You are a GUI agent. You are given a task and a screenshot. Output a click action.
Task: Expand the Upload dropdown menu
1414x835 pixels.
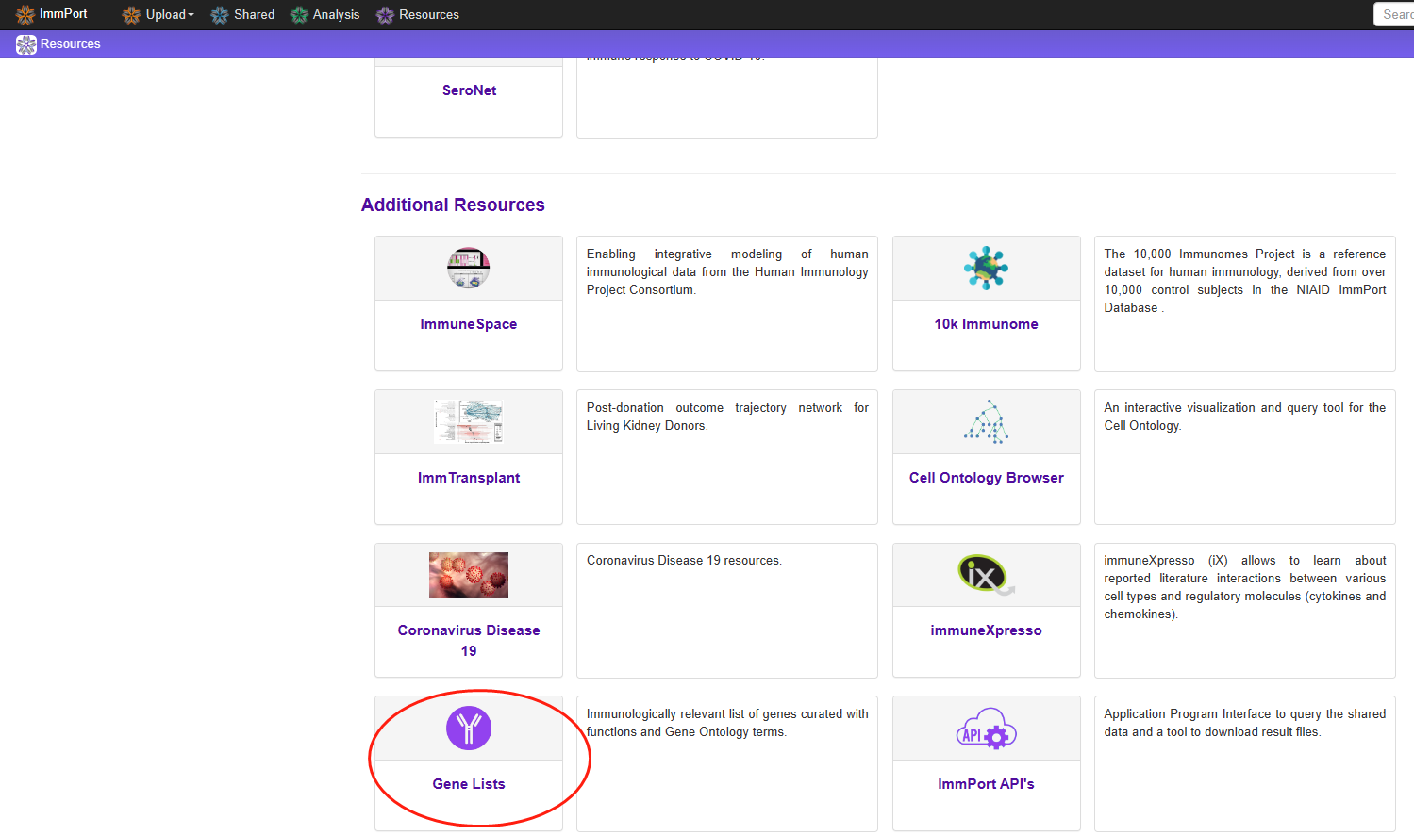point(170,15)
